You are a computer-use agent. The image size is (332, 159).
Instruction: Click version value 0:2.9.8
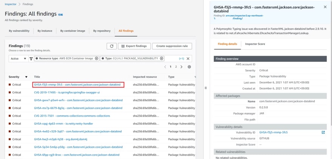click(x=263, y=107)
